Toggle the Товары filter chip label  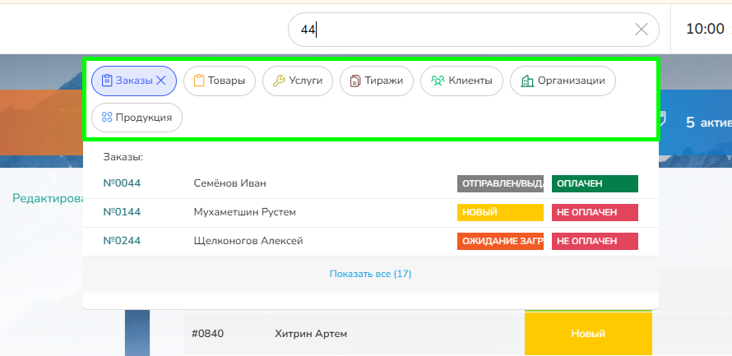(x=226, y=81)
